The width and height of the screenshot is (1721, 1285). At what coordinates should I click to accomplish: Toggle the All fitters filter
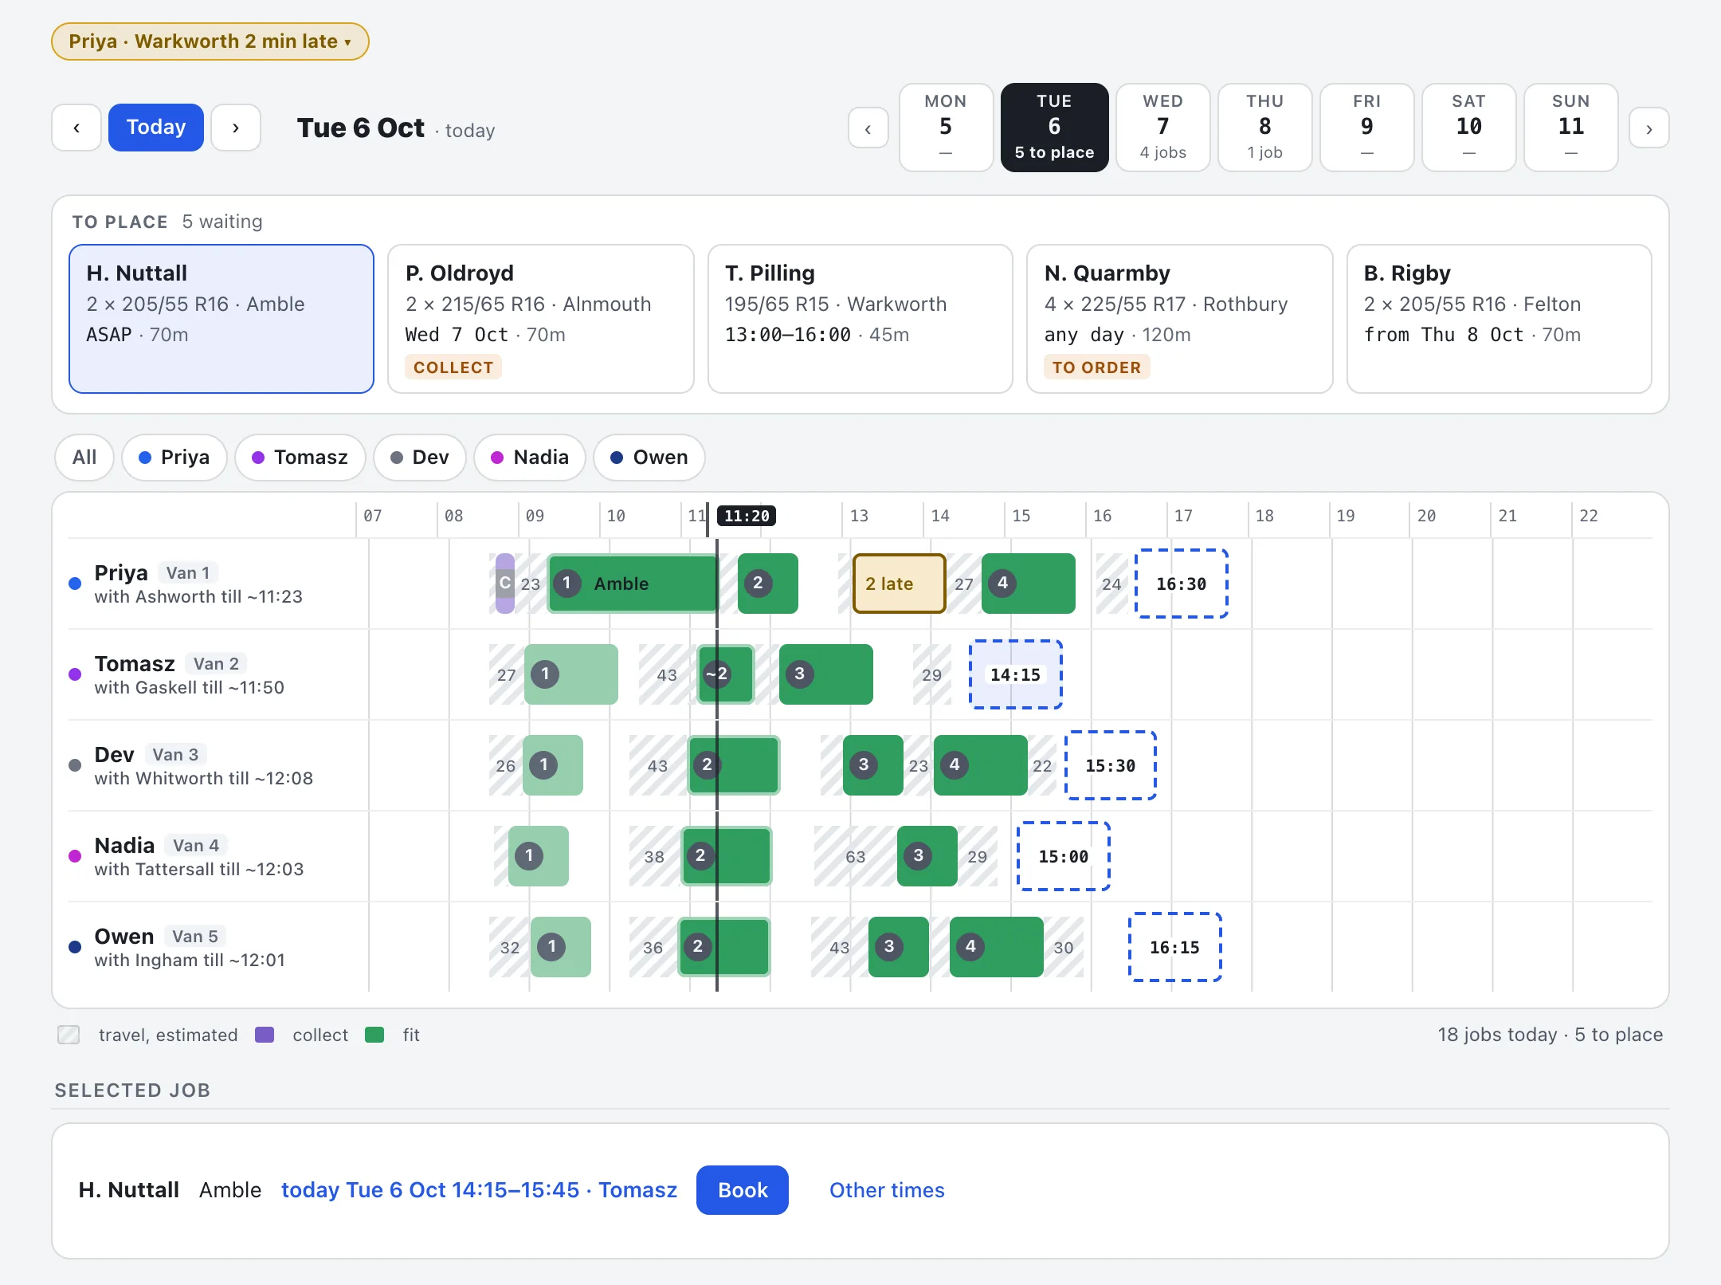(84, 458)
